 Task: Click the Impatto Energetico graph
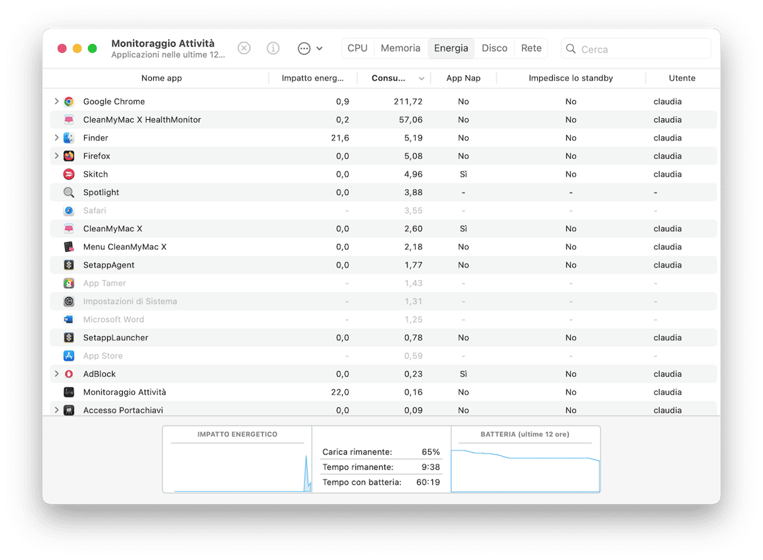pos(237,460)
